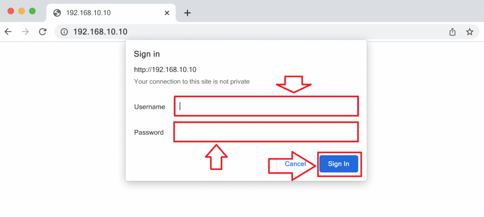Cancel the sign in dialog
This screenshot has height=217, width=484.
(295, 164)
